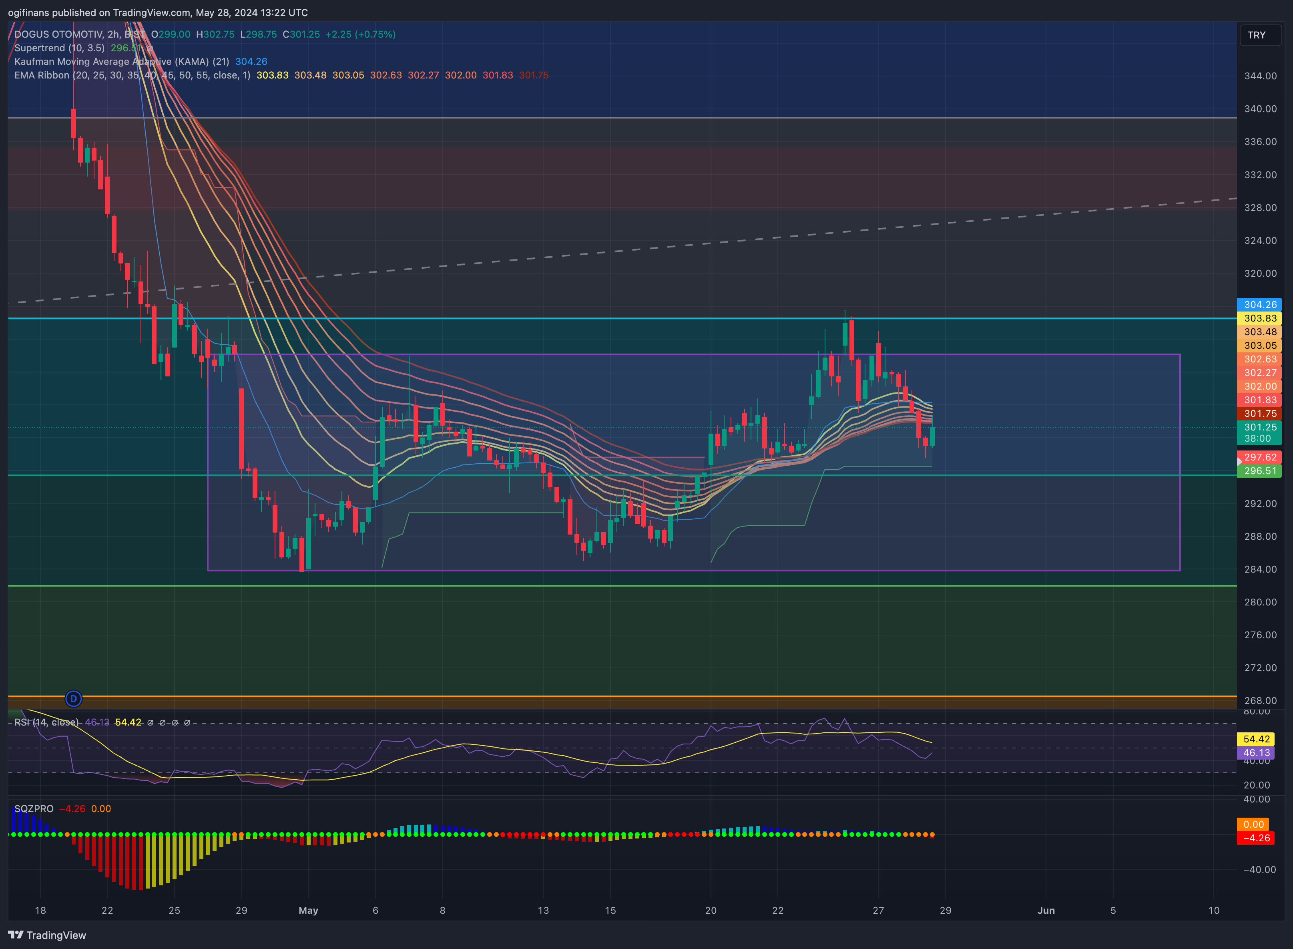Click the O299.00 open value
The width and height of the screenshot is (1293, 949).
171,34
